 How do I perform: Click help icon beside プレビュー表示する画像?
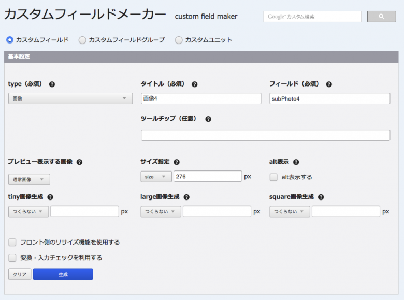click(80, 162)
